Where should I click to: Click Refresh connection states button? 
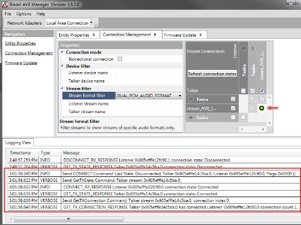(212, 74)
